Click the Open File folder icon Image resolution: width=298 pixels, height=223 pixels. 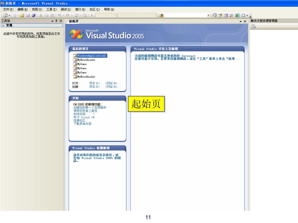coord(22,15)
